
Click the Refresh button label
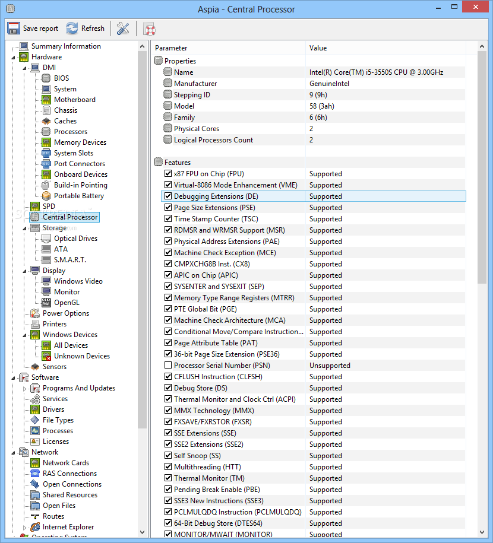(x=93, y=28)
